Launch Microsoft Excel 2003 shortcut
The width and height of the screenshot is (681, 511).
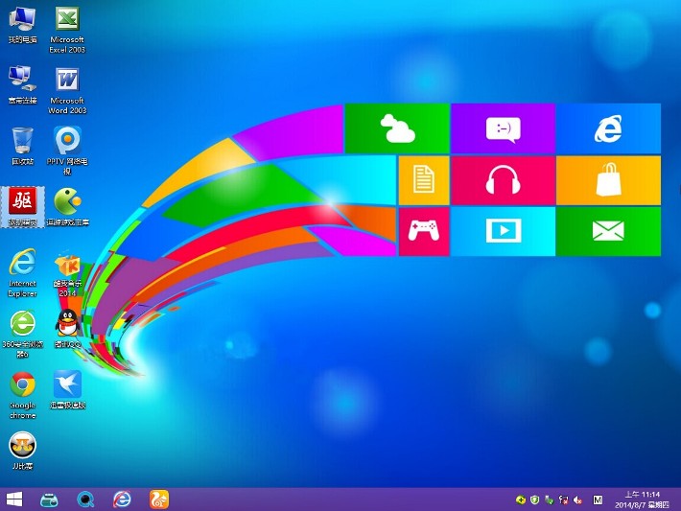click(67, 20)
